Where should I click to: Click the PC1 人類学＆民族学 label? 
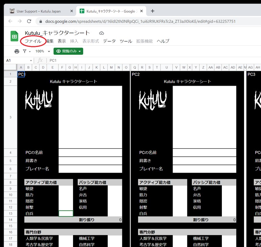point(39,238)
